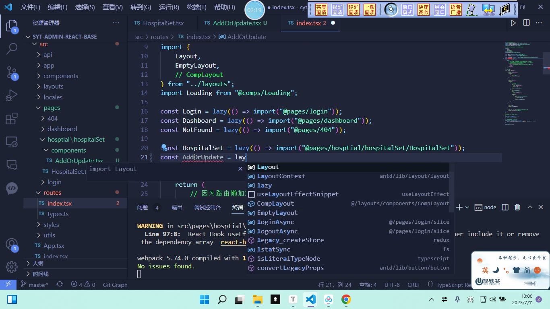The width and height of the screenshot is (550, 309).
Task: Open Explorer views ellipsis menu
Action: 116,23
